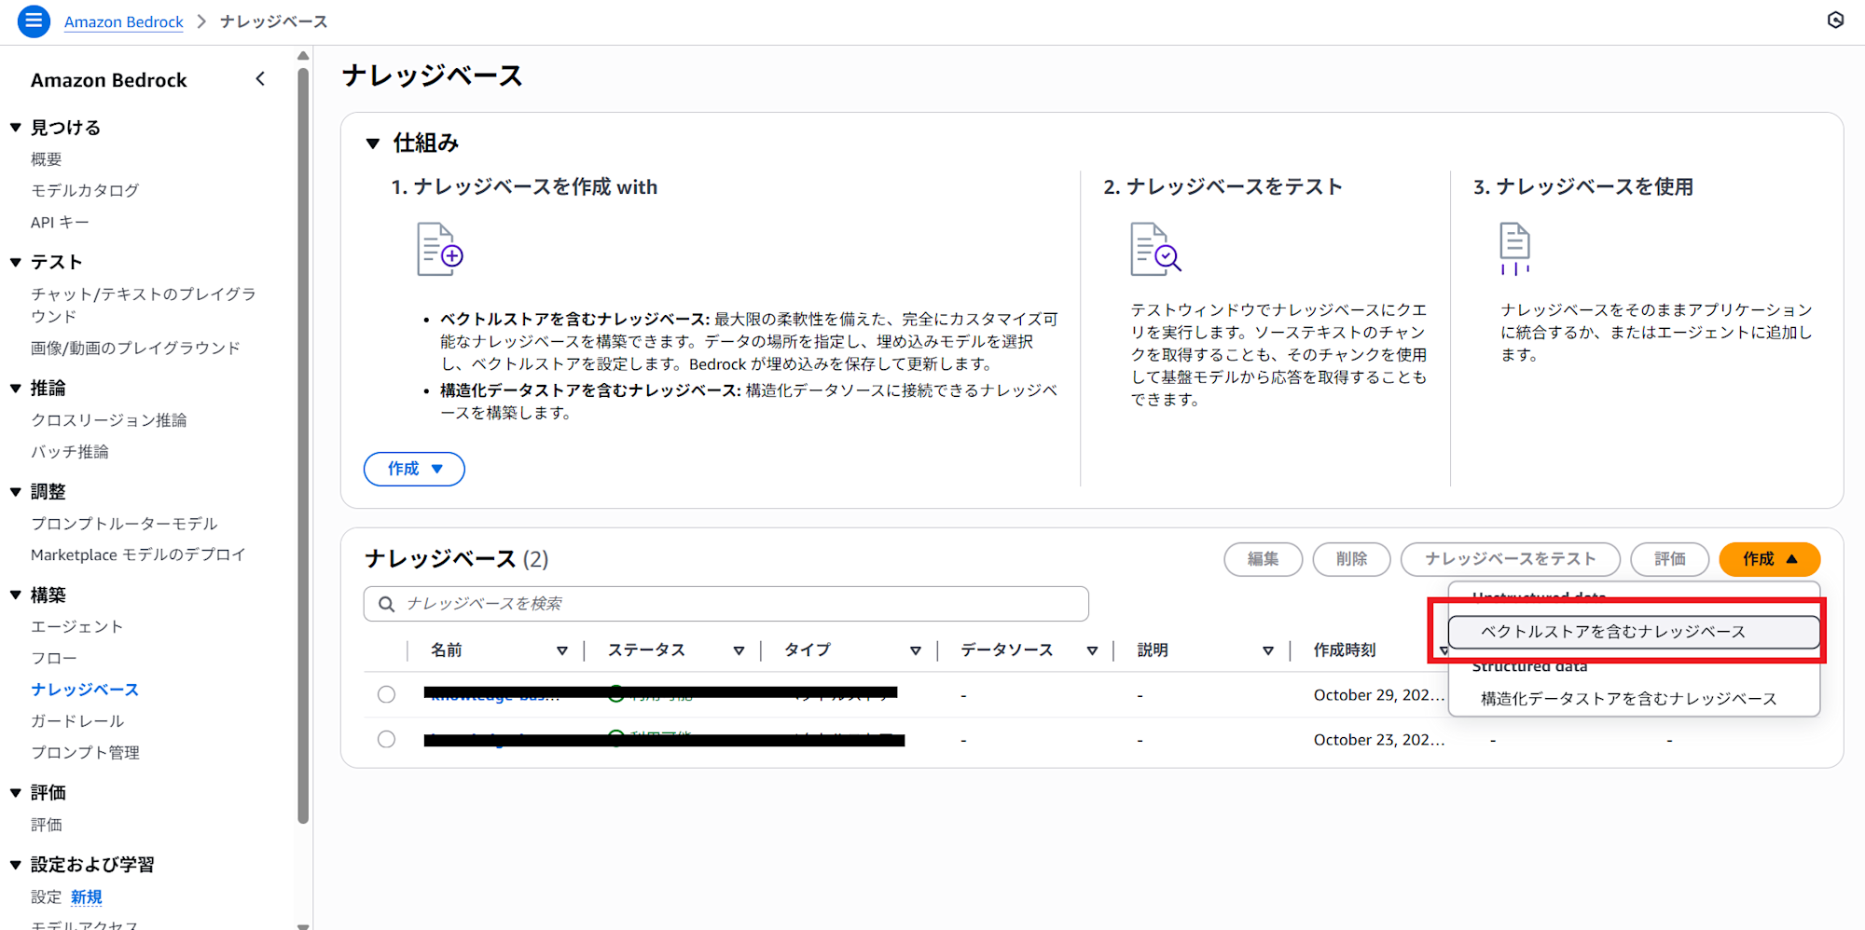Navigate to クロスリージョン推論
Screen dimensions: 1865x930
tap(109, 420)
